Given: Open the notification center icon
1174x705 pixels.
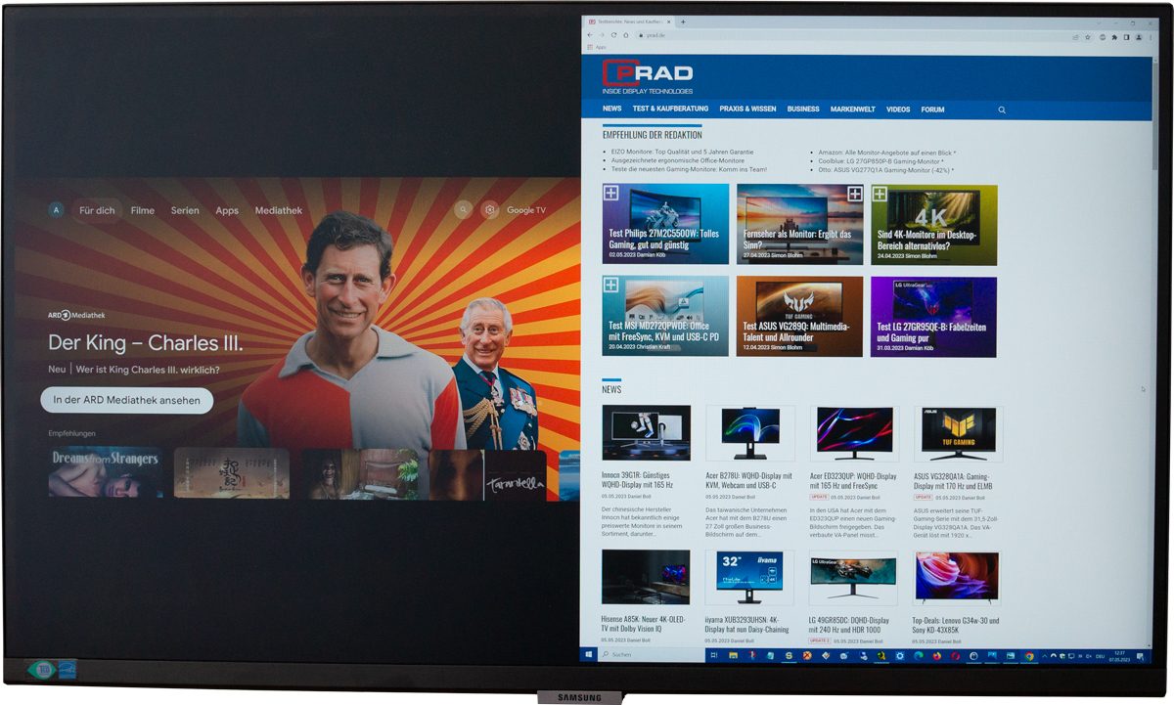Looking at the screenshot, I should [x=1141, y=657].
